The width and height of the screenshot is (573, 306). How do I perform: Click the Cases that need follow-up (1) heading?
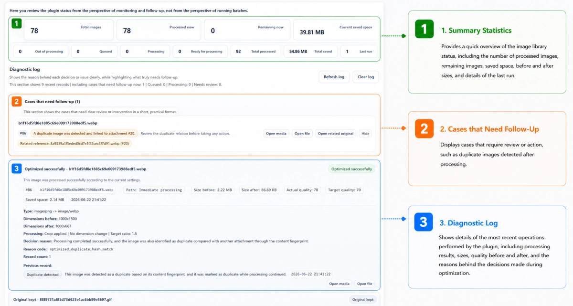pyautogui.click(x=53, y=102)
